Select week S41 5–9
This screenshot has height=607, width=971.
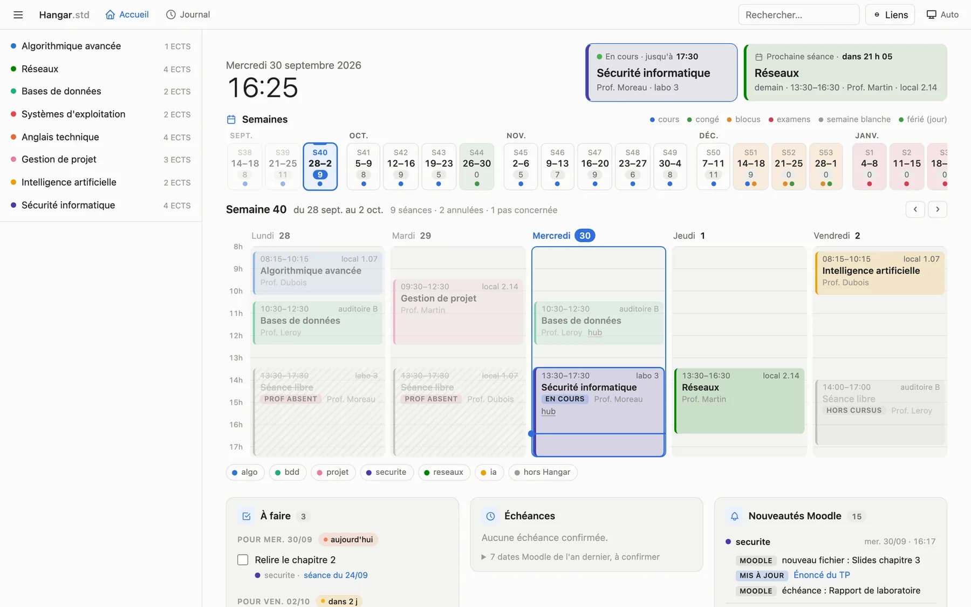click(x=364, y=167)
